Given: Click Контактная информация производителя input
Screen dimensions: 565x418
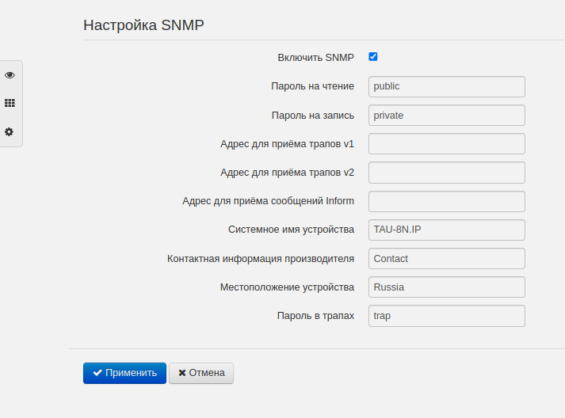Looking at the screenshot, I should 447,258.
